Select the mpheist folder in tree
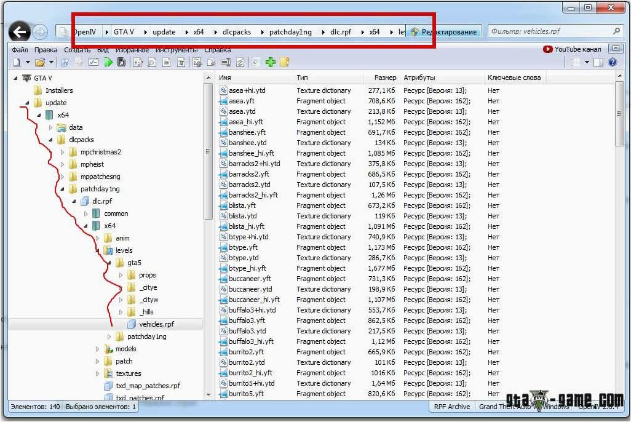The image size is (631, 422). click(92, 164)
